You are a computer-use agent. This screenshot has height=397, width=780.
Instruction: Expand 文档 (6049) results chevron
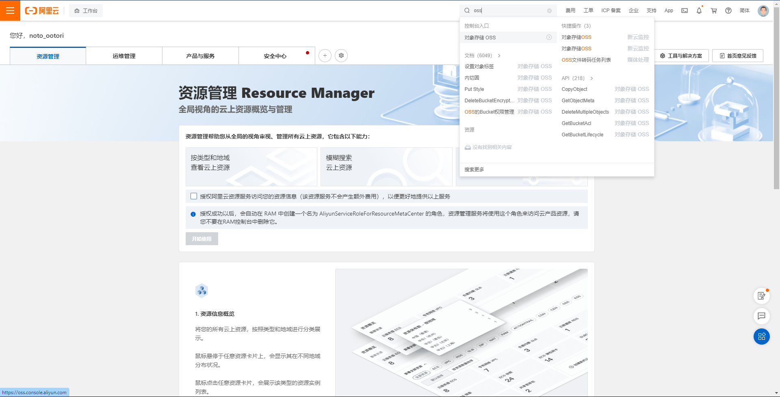coord(499,56)
